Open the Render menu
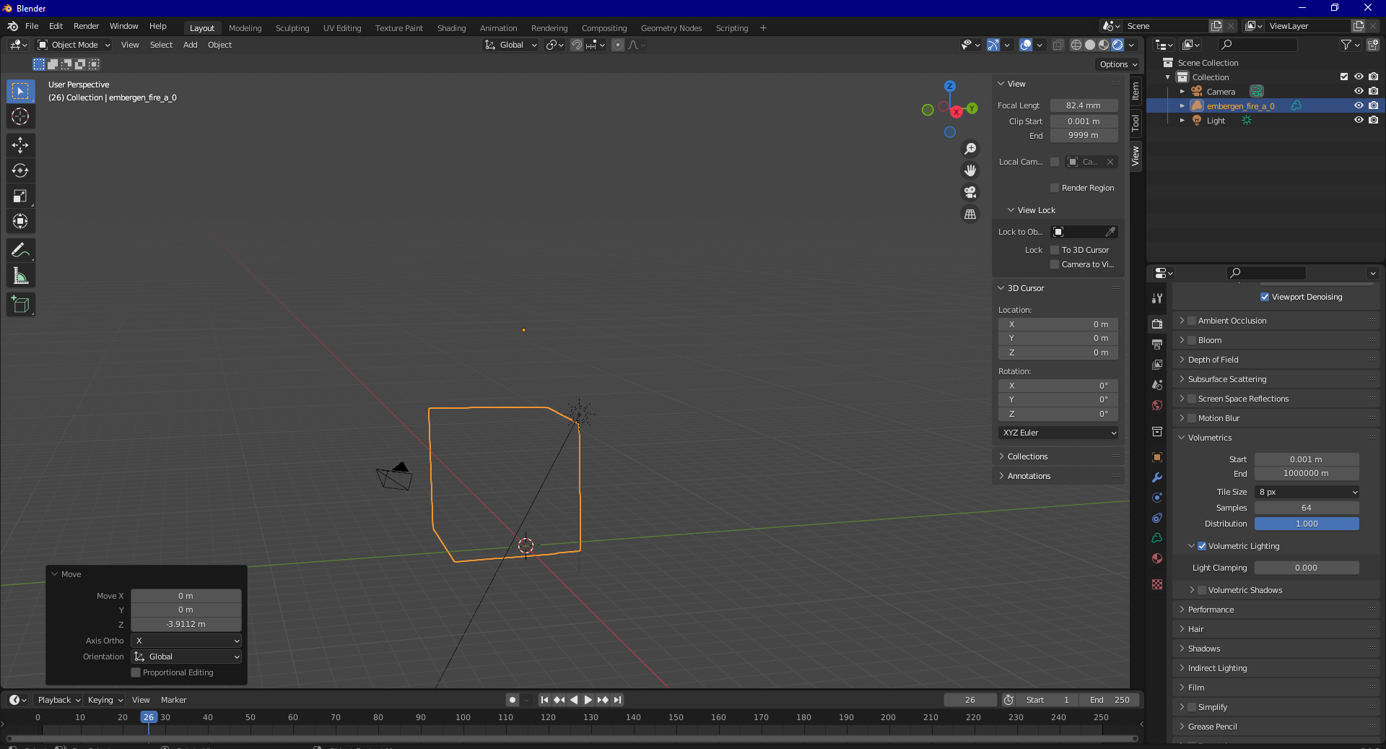The image size is (1386, 749). (86, 26)
